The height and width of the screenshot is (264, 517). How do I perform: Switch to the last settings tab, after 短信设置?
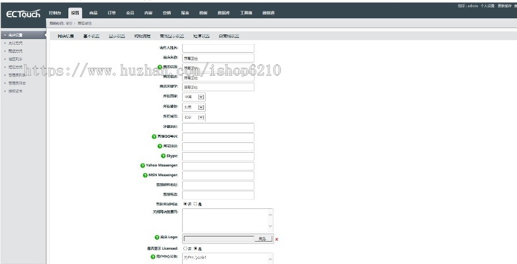[x=229, y=36]
